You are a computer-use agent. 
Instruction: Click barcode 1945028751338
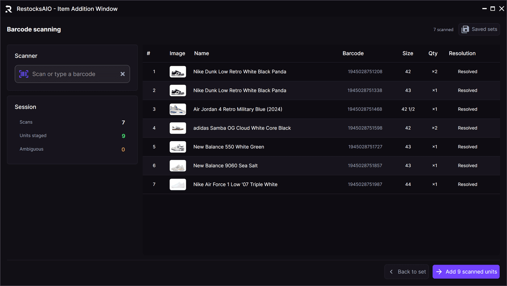click(365, 91)
